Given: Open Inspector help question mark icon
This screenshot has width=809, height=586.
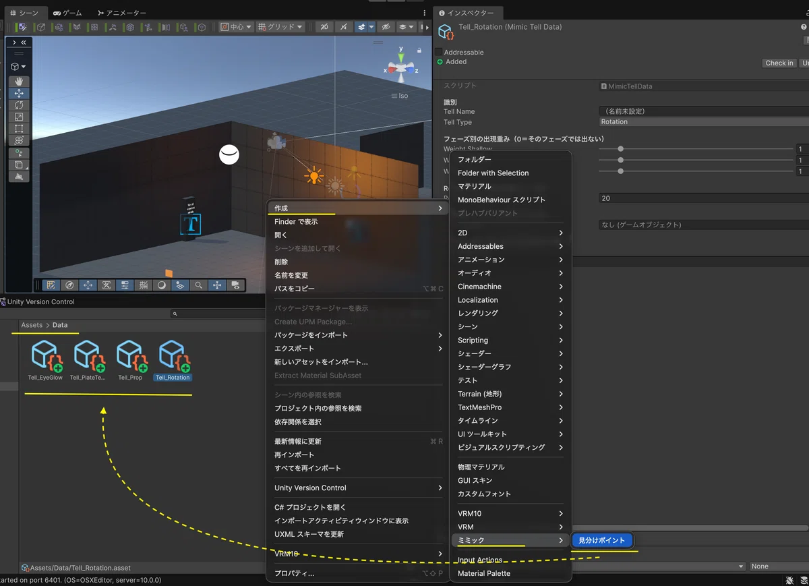Looking at the screenshot, I should (804, 27).
